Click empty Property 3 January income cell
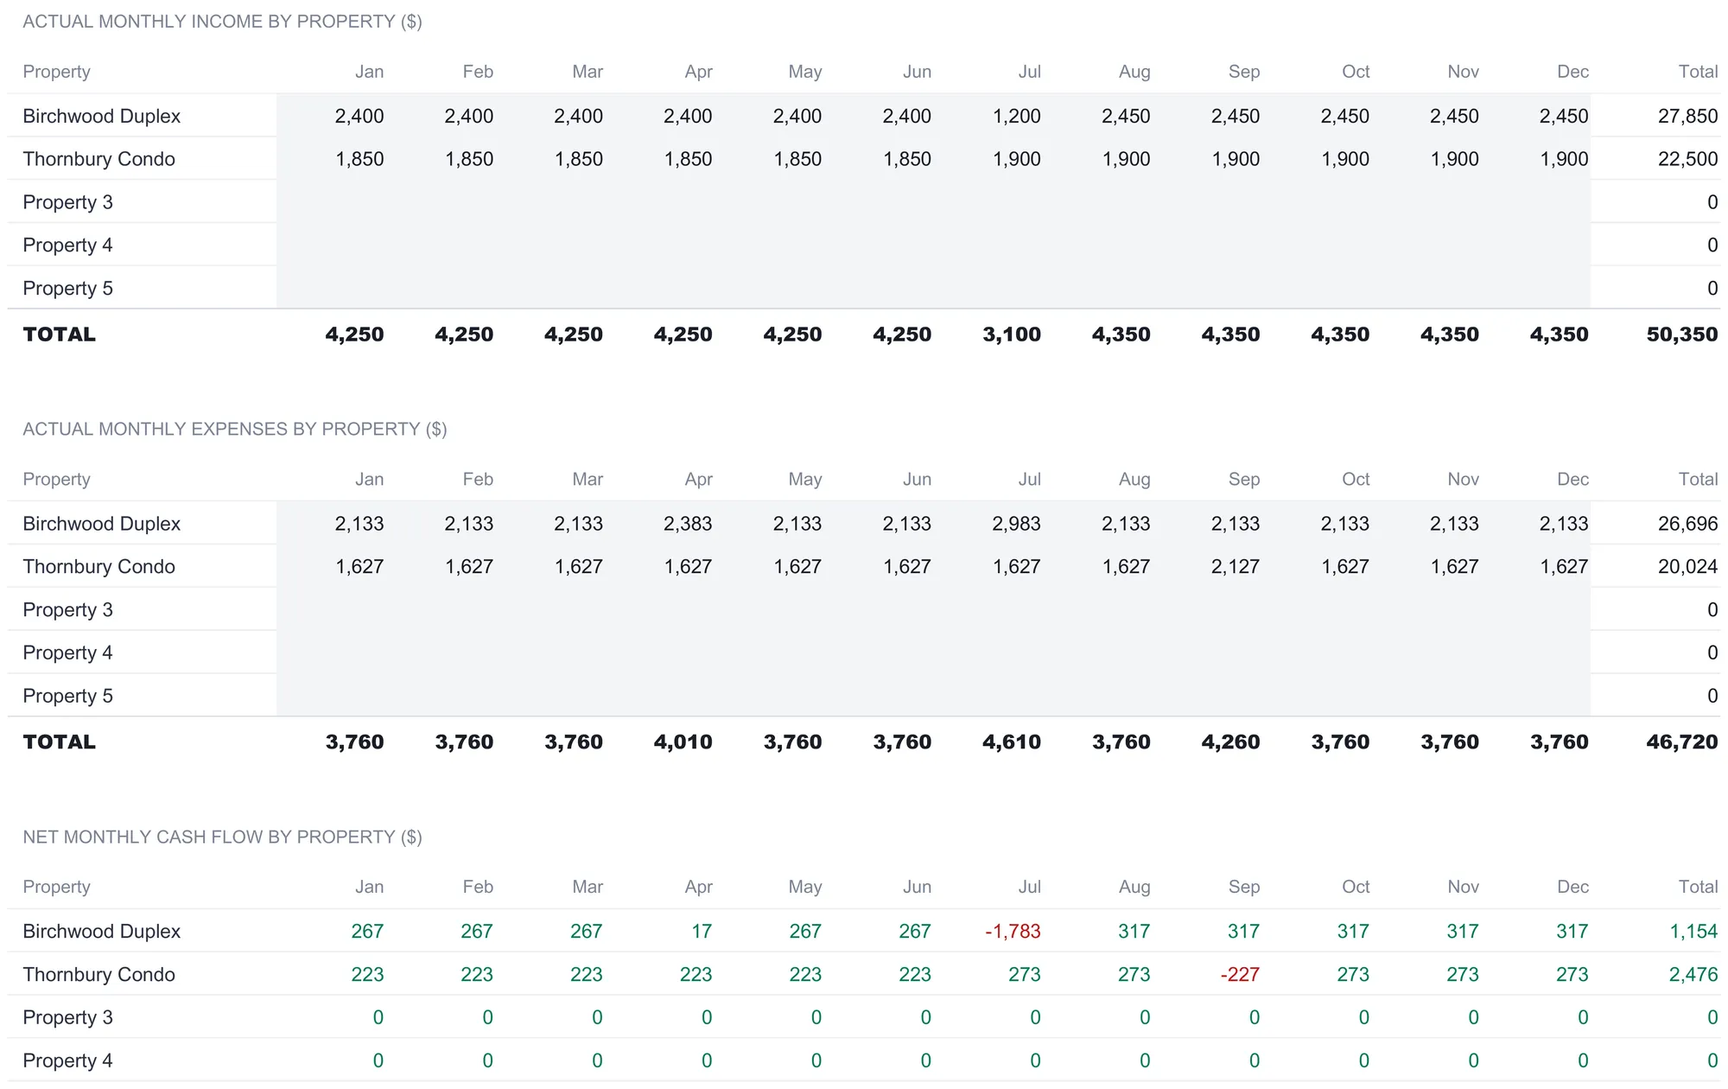The image size is (1728, 1089). tap(332, 202)
